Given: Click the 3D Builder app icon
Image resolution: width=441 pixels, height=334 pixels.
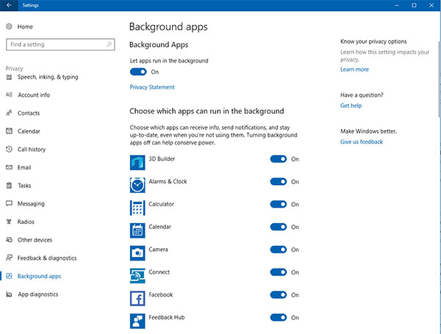Looking at the screenshot, I should 137,161.
